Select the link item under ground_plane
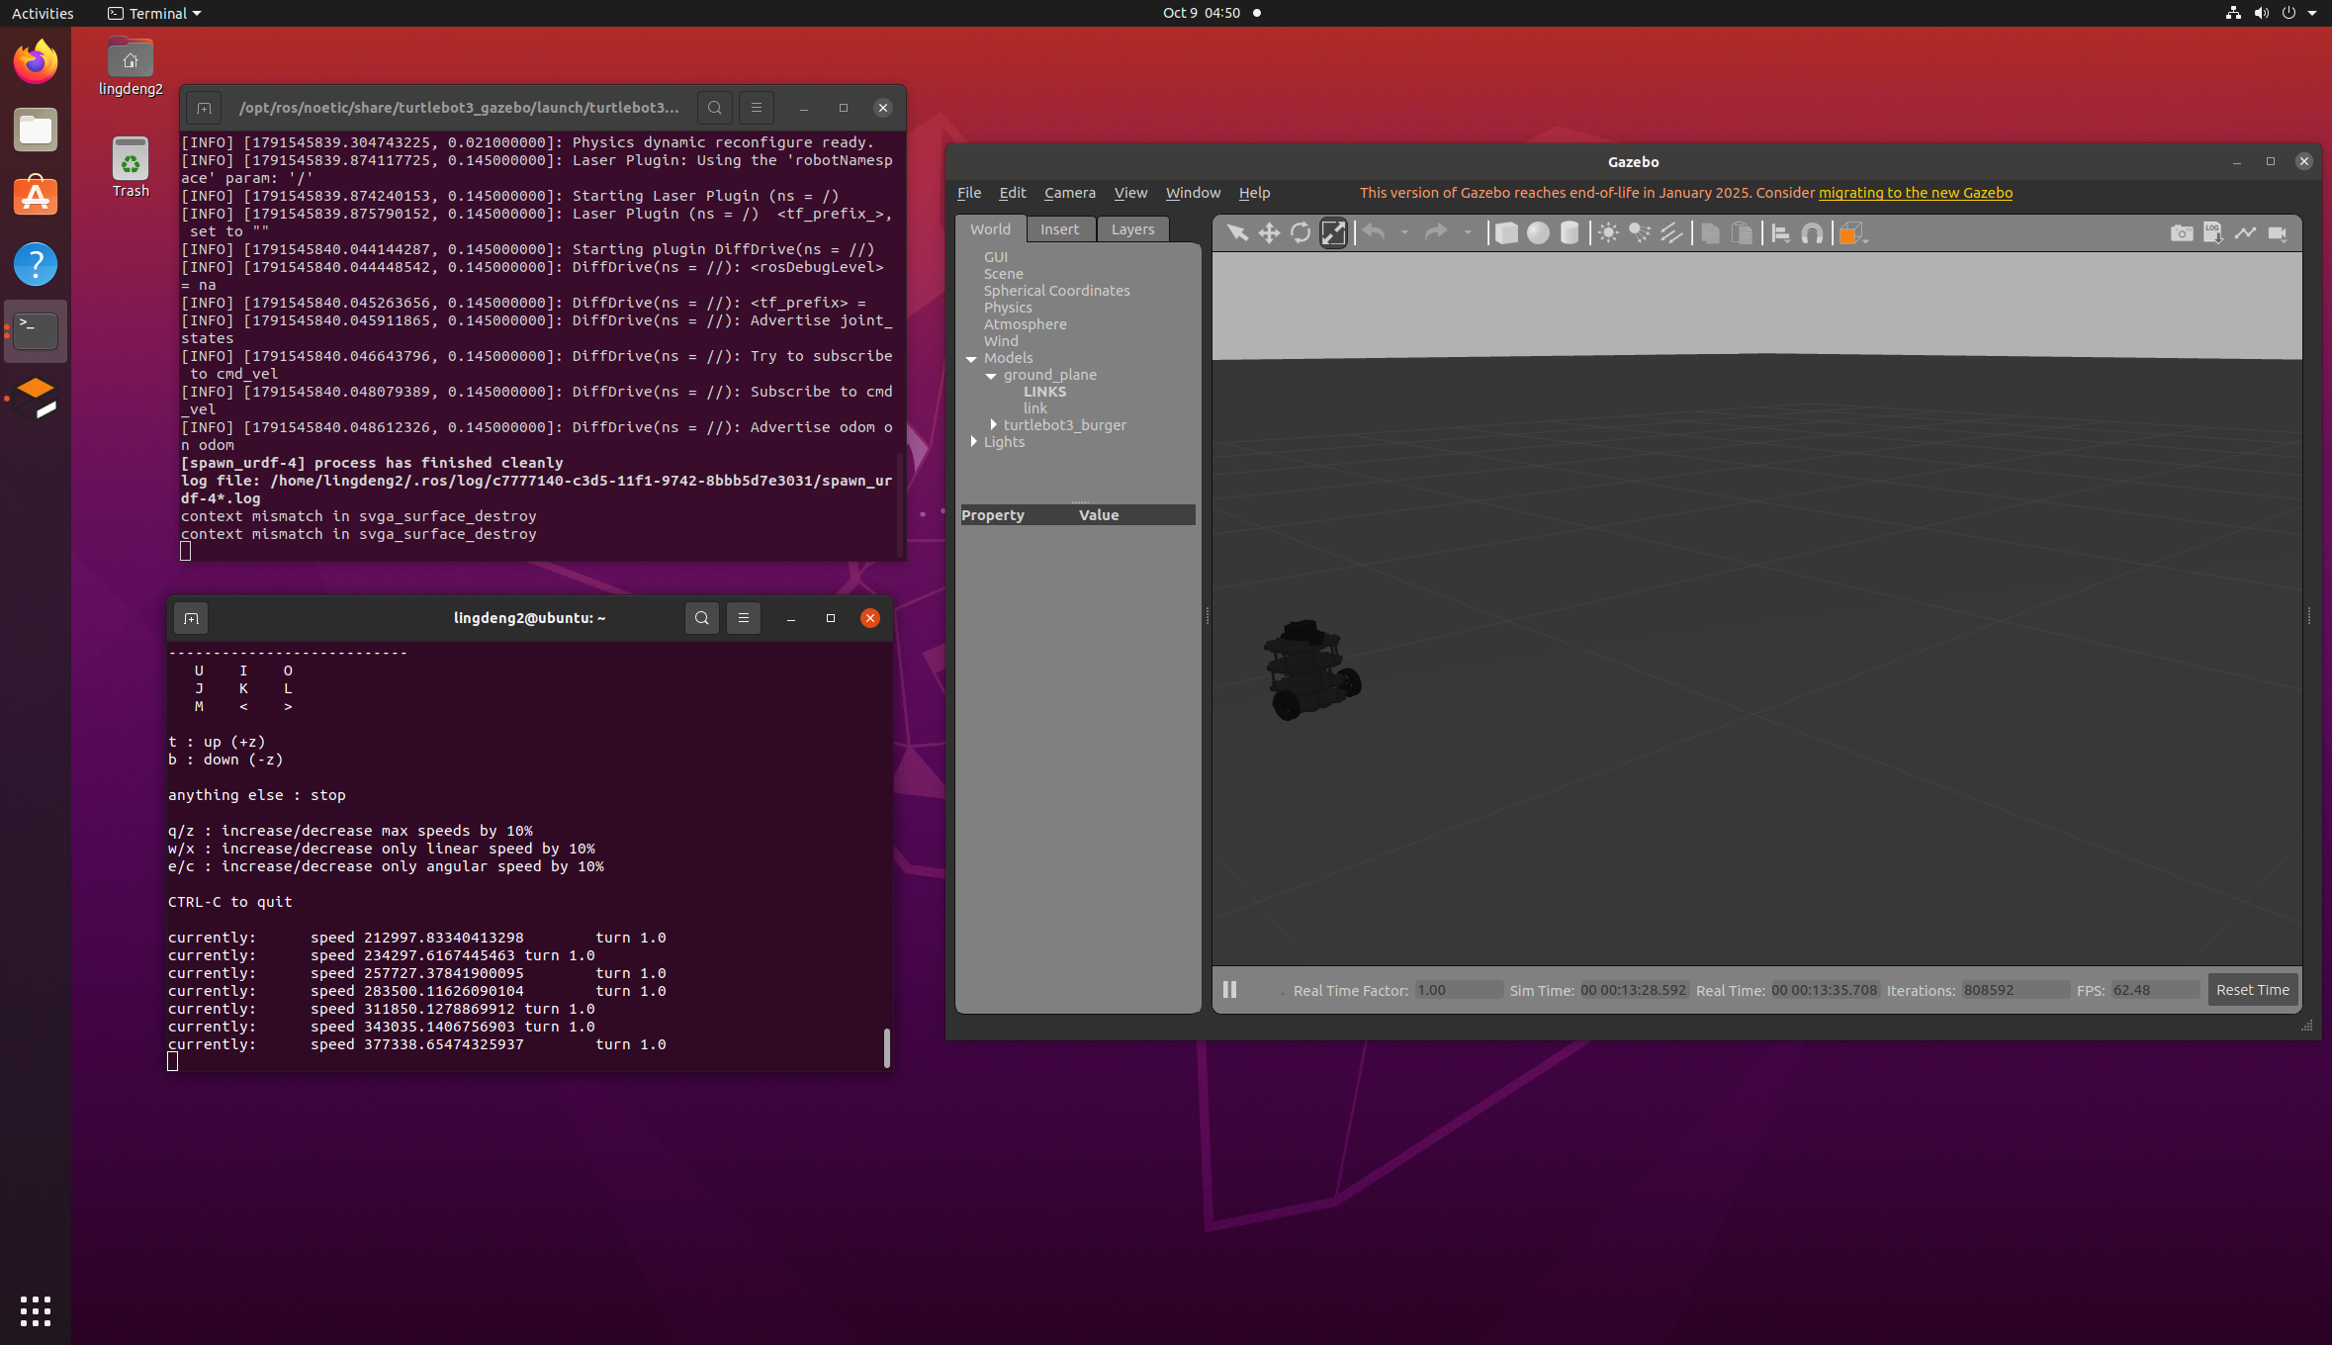Screen dimensions: 2332x1345 pos(1034,408)
